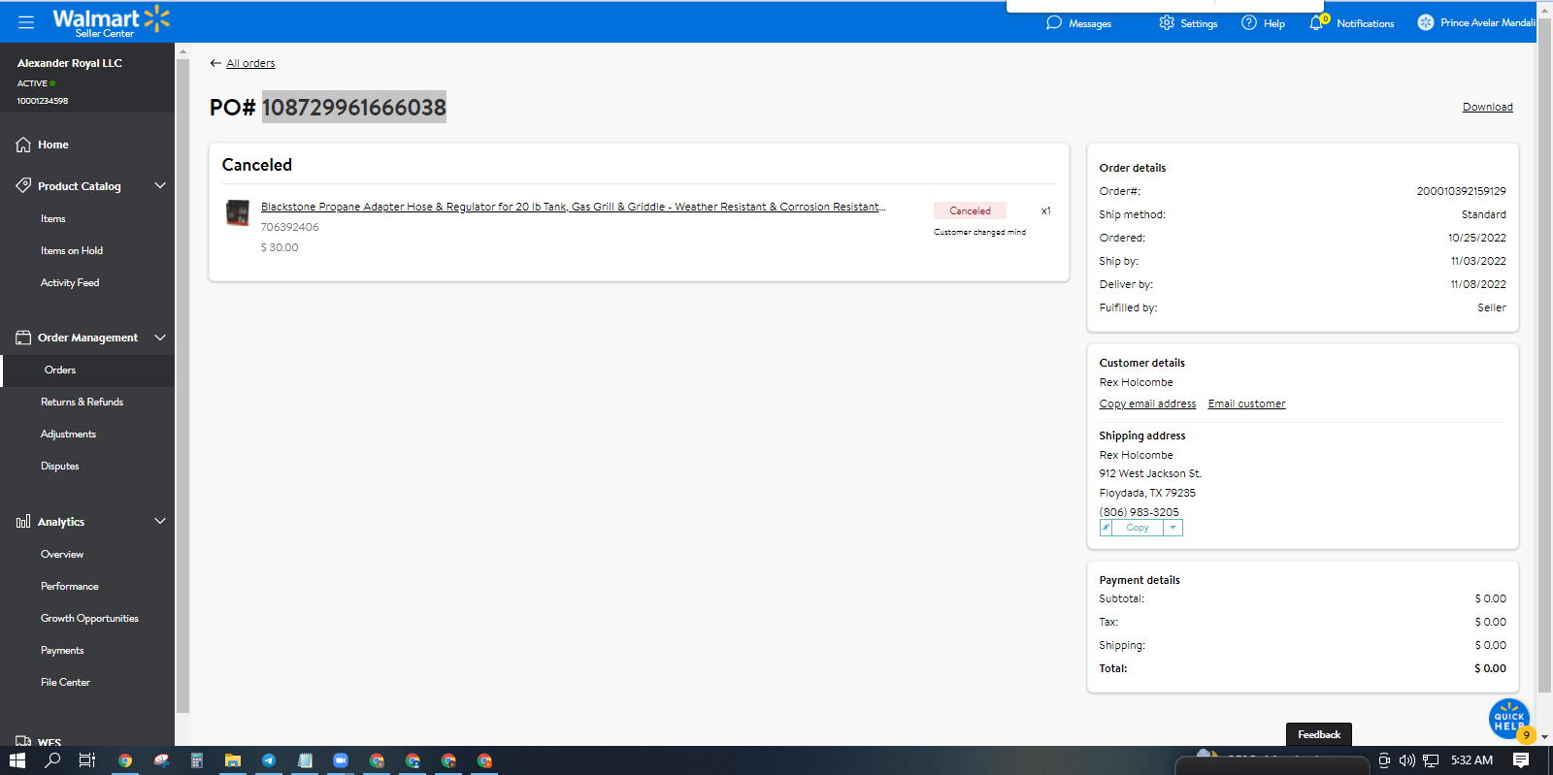
Task: Click the sidebar's vertical scrollbar
Action: 182,386
